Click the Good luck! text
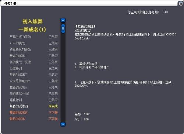Screen dimensions: 184x134 pos(82,38)
